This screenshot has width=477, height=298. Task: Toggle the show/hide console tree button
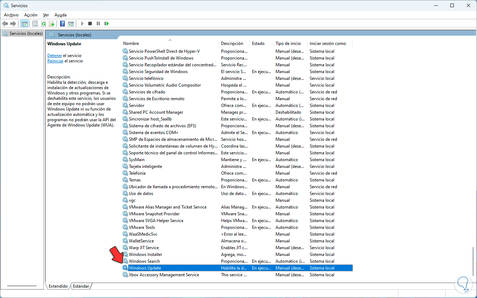click(x=25, y=24)
